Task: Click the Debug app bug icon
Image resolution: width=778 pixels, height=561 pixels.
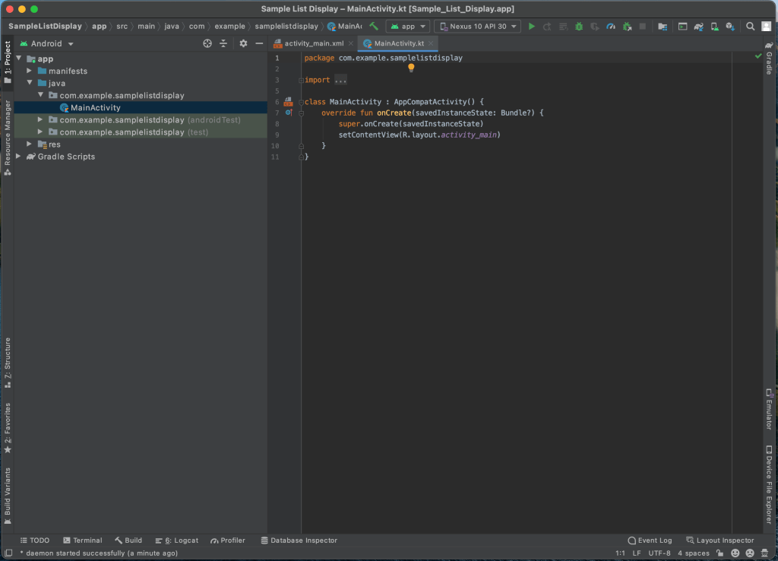Action: click(579, 26)
